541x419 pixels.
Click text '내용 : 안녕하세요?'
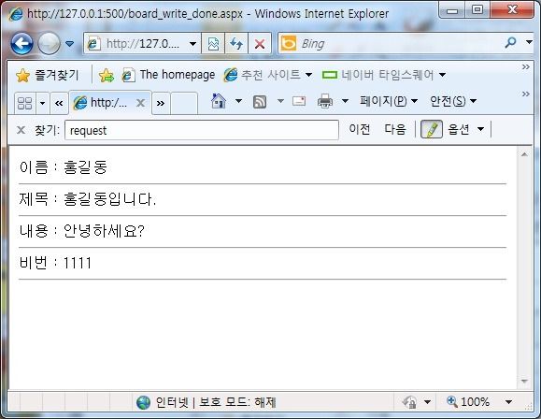(82, 231)
